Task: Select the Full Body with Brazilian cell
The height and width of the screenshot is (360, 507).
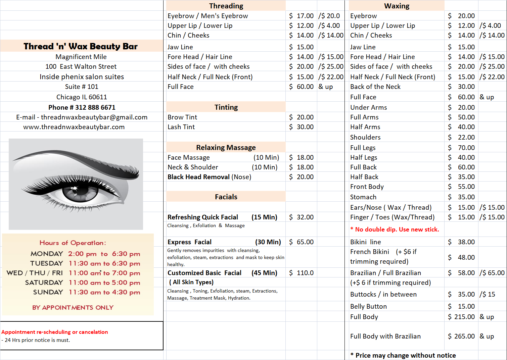Action: (x=385, y=336)
